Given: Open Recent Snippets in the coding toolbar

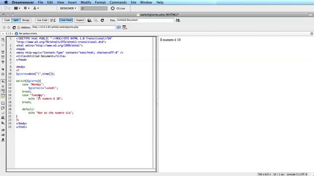Looking at the screenshot, I should (3, 118).
